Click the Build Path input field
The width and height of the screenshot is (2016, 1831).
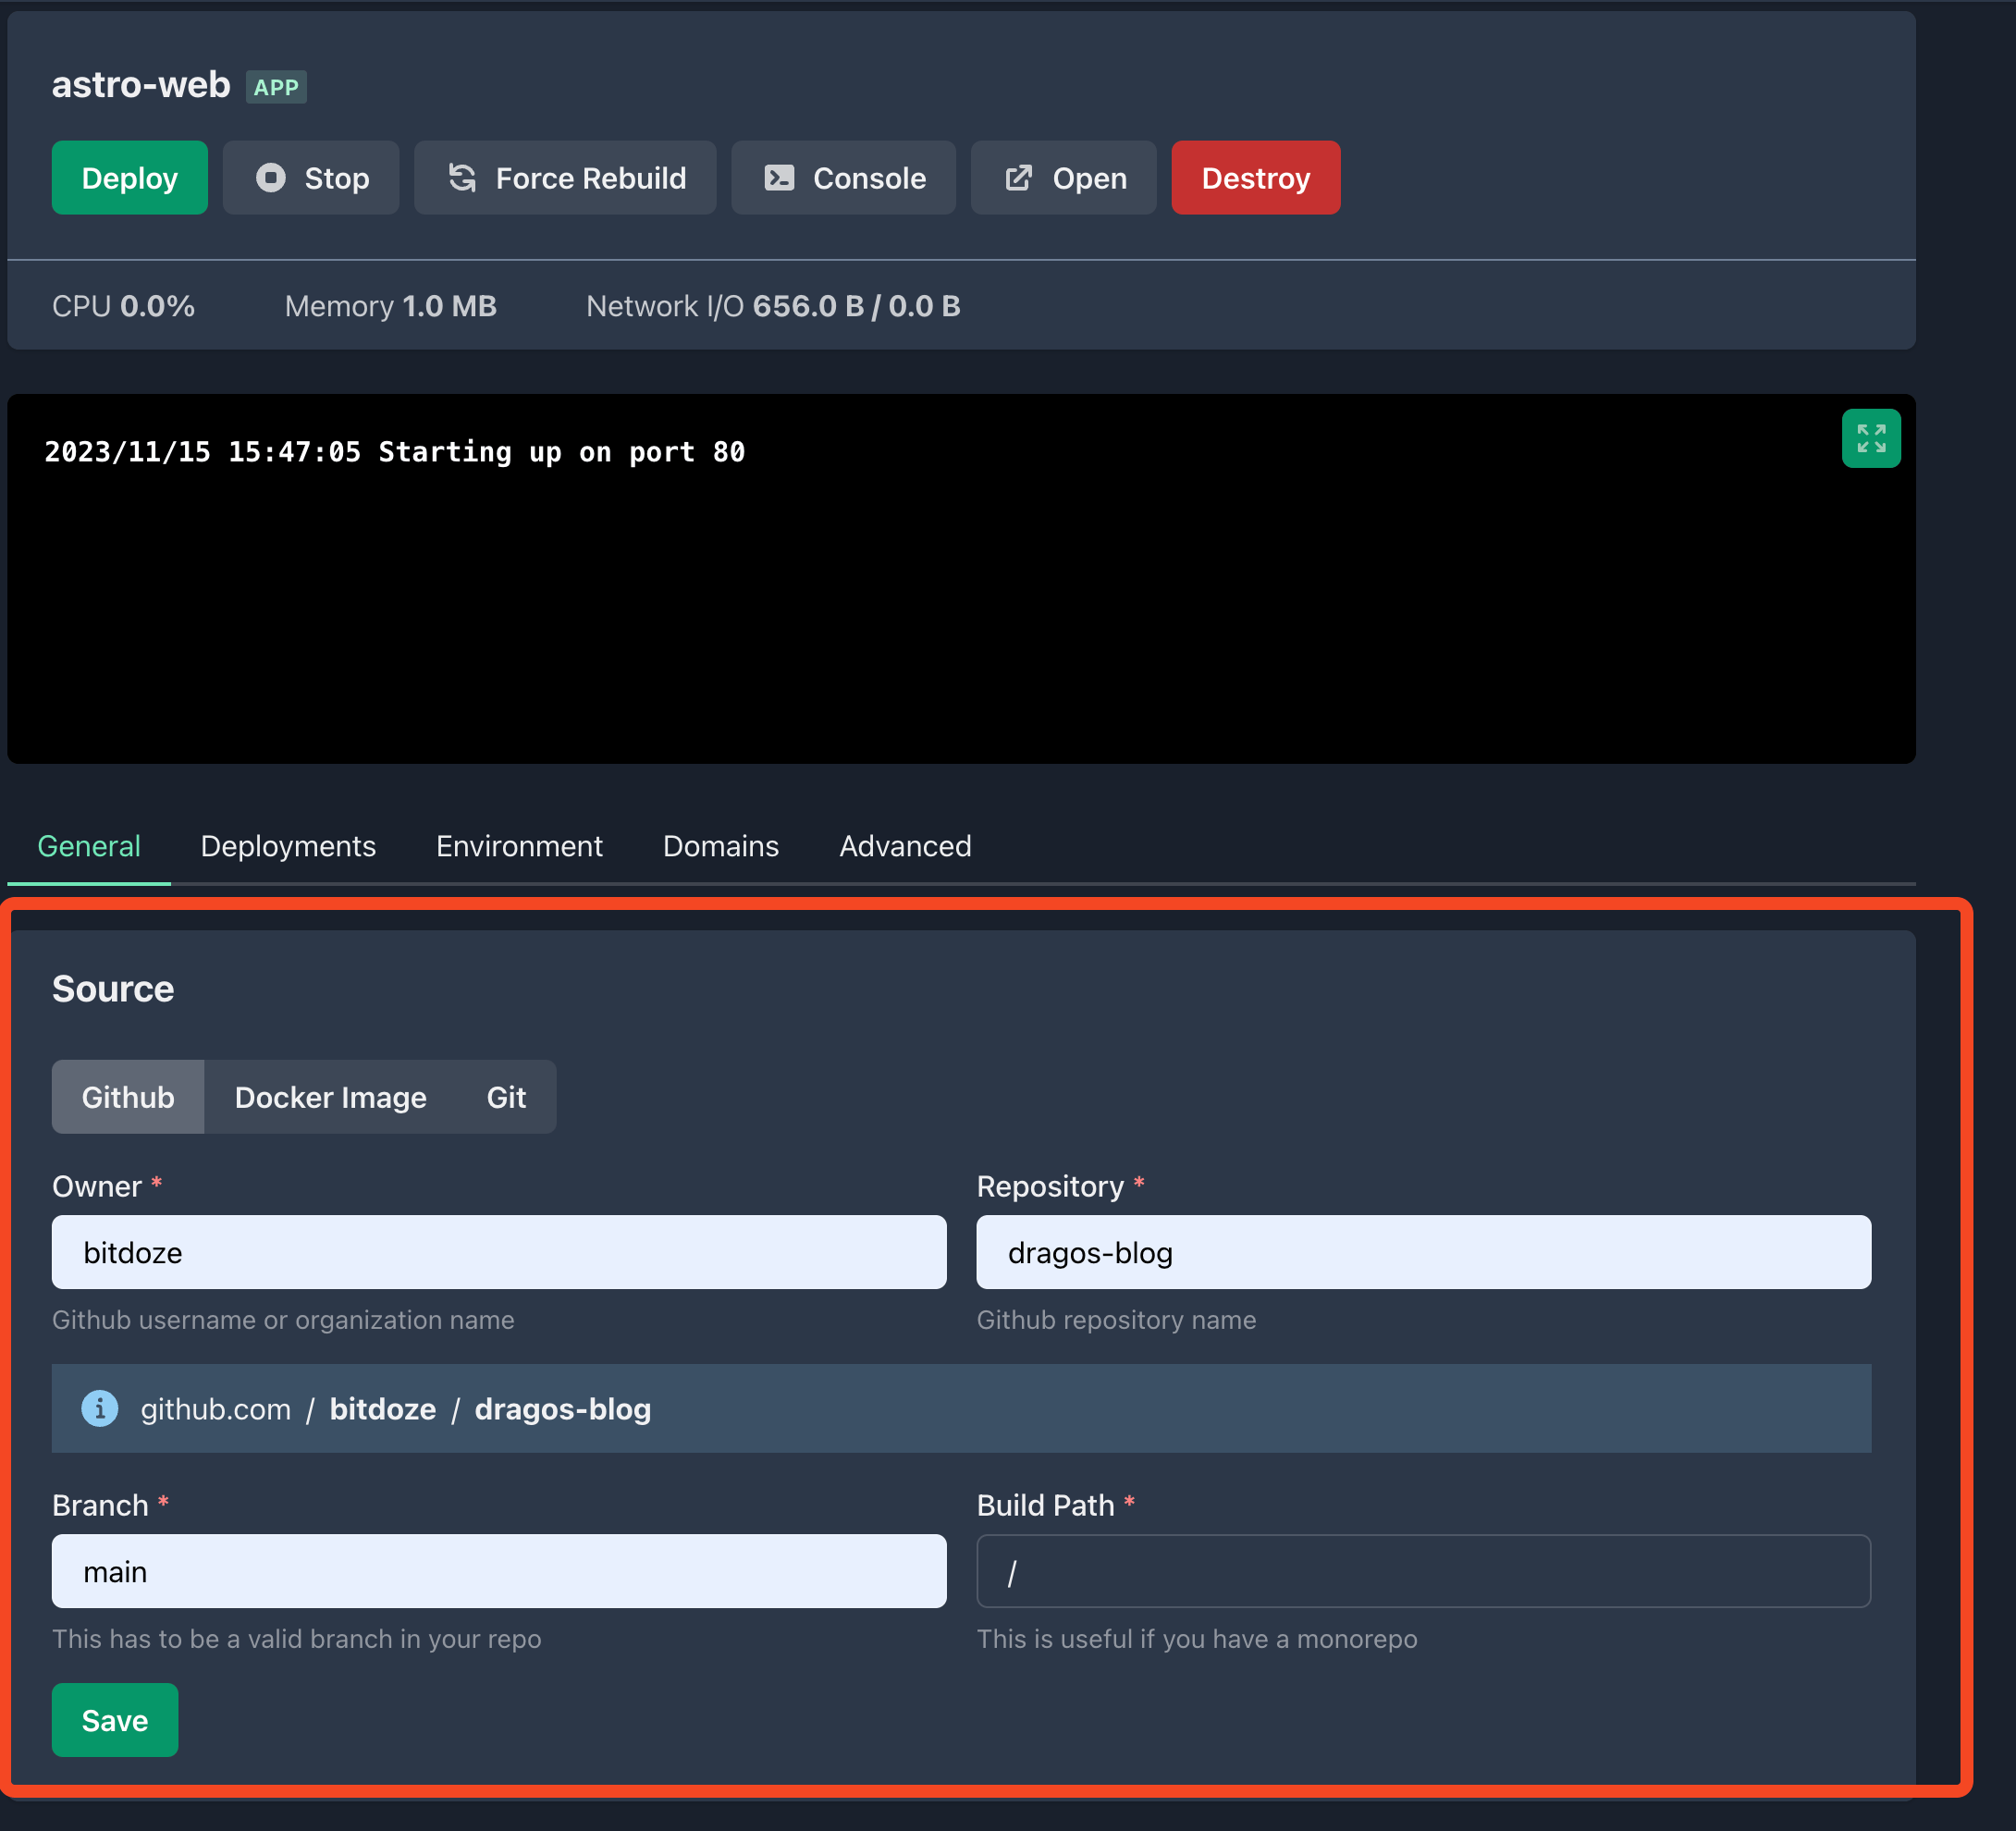1422,1571
